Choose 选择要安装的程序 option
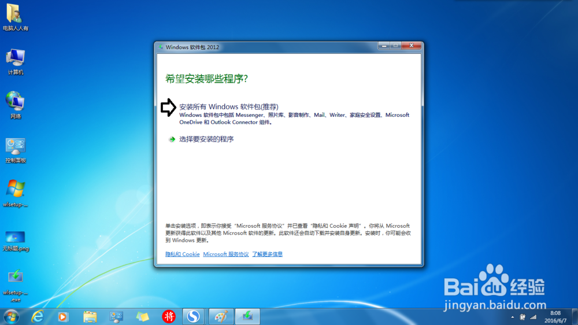Screen dimensions: 578x325 (x=206, y=139)
